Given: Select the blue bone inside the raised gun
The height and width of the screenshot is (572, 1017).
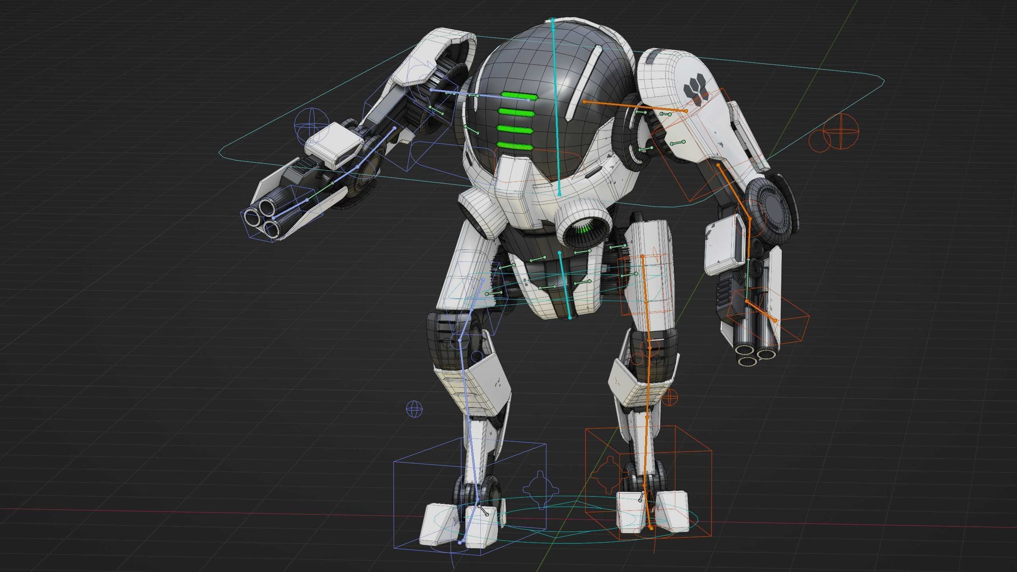Looking at the screenshot, I should point(290,209).
